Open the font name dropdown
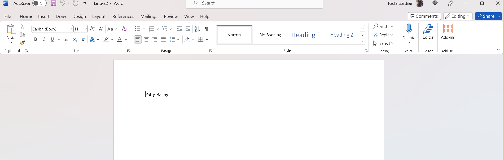Image resolution: width=504 pixels, height=160 pixels. [x=71, y=29]
